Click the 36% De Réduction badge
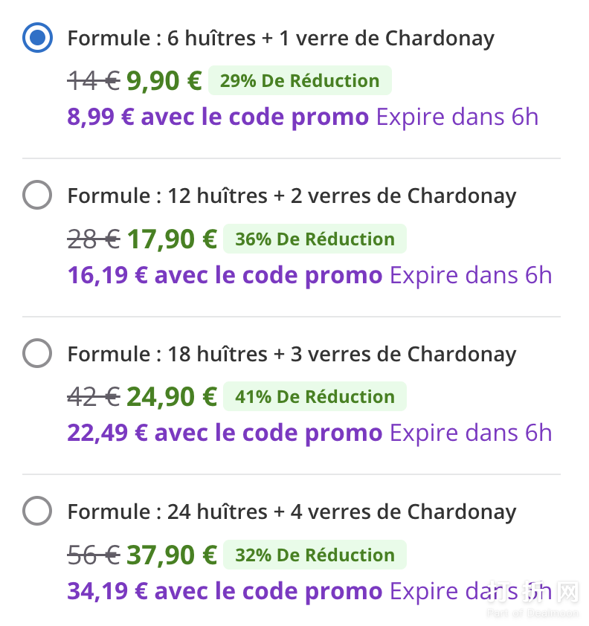 (315, 239)
